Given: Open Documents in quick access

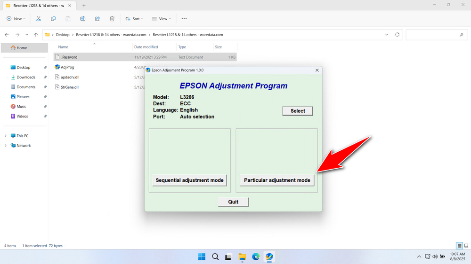Looking at the screenshot, I should [26, 87].
